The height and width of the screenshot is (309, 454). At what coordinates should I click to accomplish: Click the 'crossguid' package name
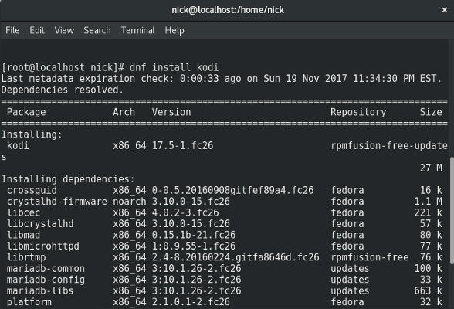32,190
